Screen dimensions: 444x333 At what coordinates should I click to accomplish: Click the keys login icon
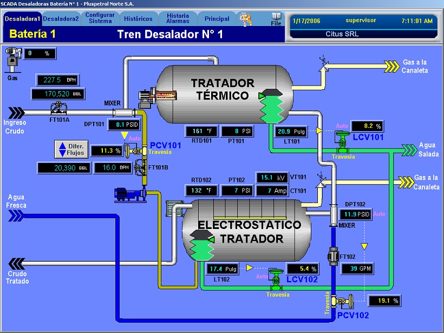(x=246, y=19)
